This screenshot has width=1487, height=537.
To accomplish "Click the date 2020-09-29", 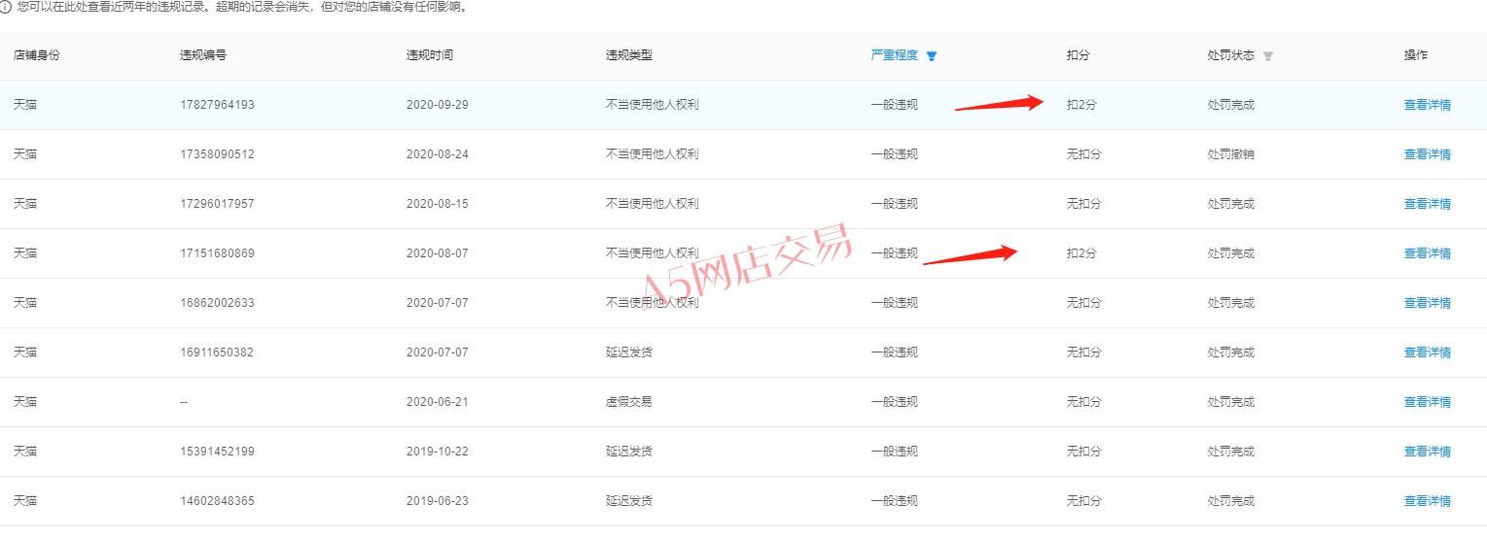I will click(x=438, y=105).
